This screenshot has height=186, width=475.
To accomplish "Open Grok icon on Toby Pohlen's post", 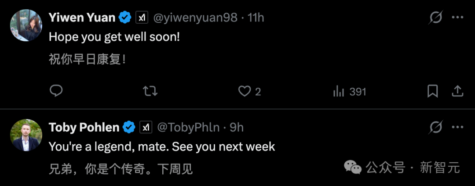I will [435, 128].
